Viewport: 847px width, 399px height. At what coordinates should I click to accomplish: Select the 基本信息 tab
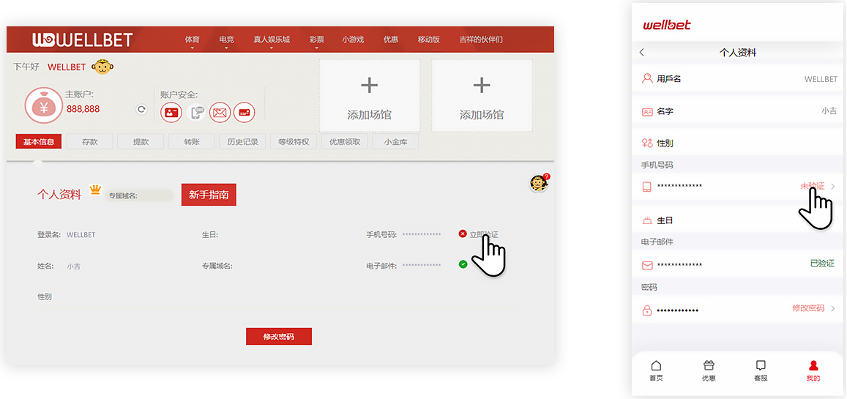[x=39, y=142]
